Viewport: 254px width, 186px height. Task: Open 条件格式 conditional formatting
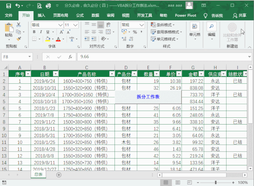163,25
